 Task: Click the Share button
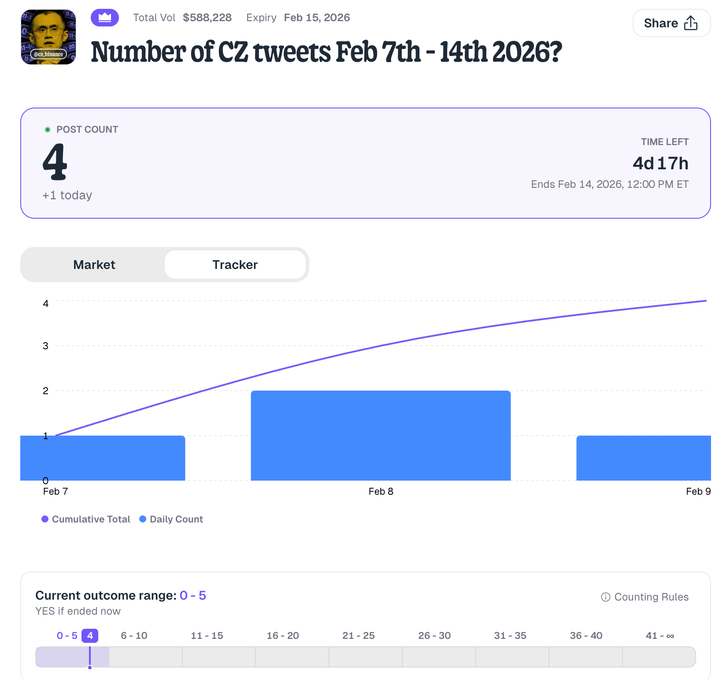671,23
